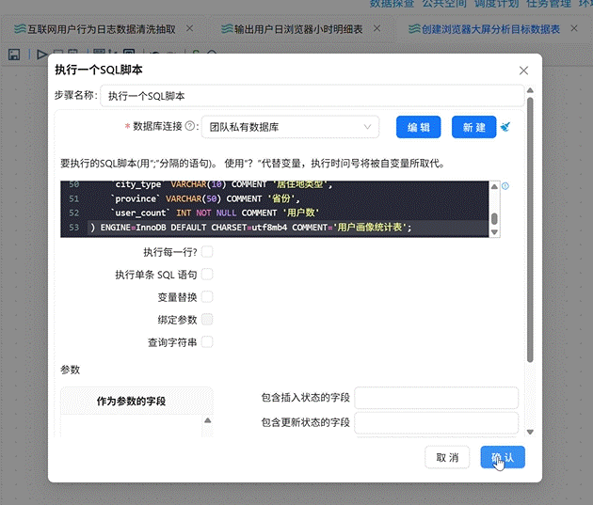593x505 pixels.
Task: Click the save icon in background toolbar
Action: pyautogui.click(x=14, y=55)
